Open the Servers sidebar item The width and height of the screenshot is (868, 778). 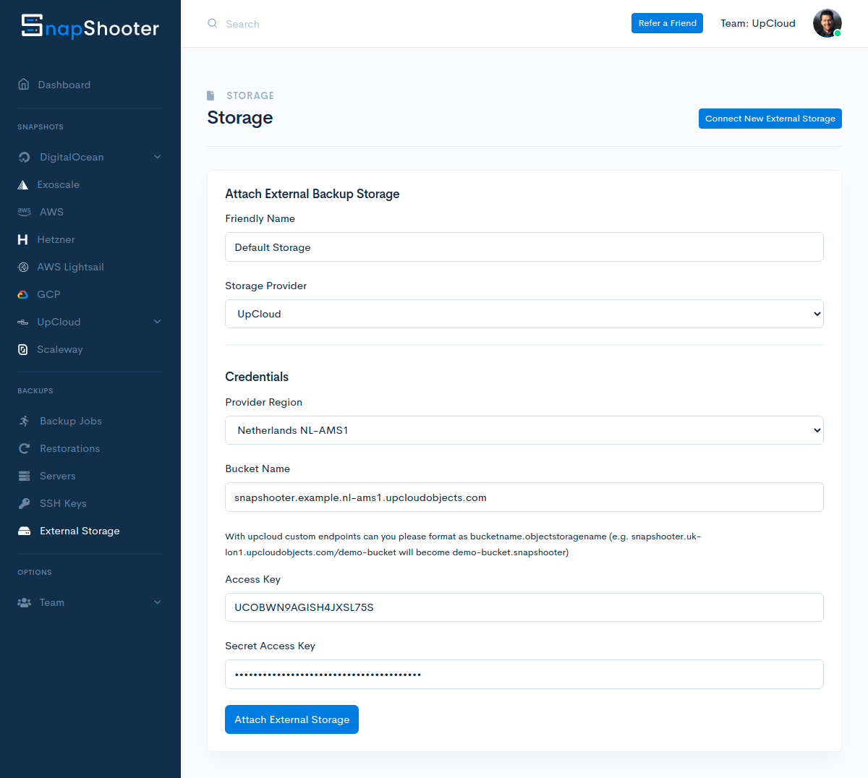tap(57, 476)
